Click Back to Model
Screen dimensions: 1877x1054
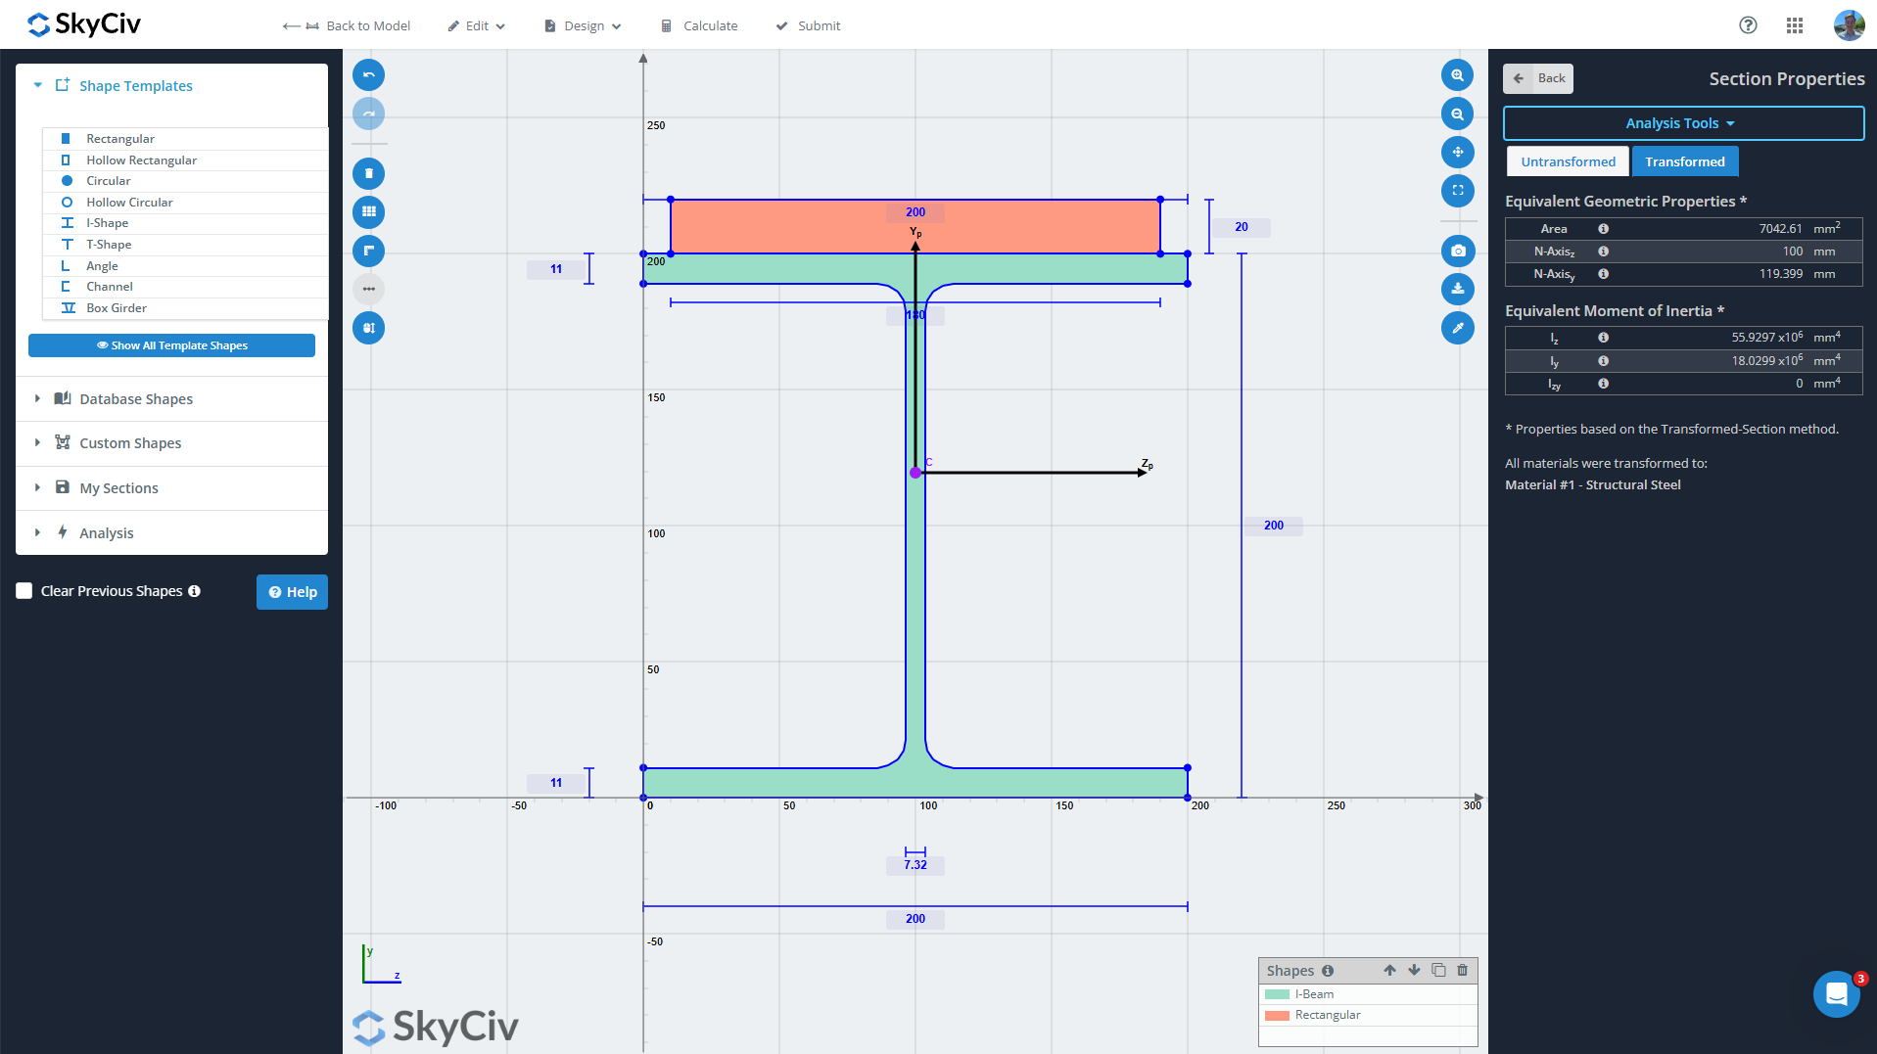tap(347, 26)
